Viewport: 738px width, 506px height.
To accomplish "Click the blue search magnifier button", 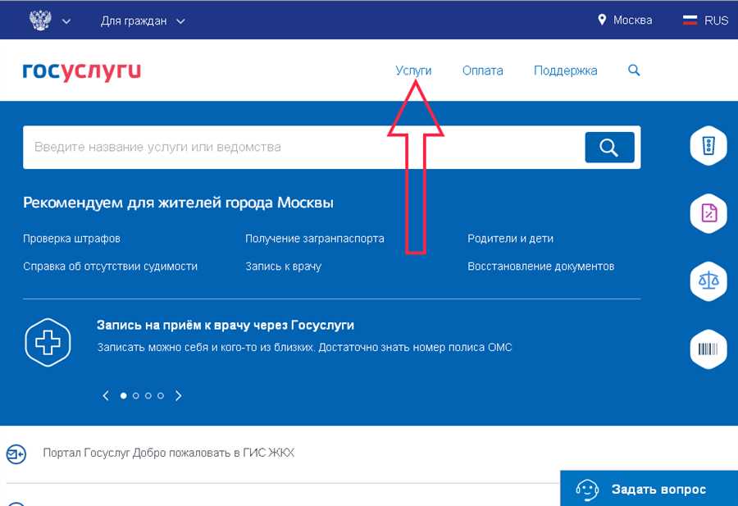I will pos(609,148).
